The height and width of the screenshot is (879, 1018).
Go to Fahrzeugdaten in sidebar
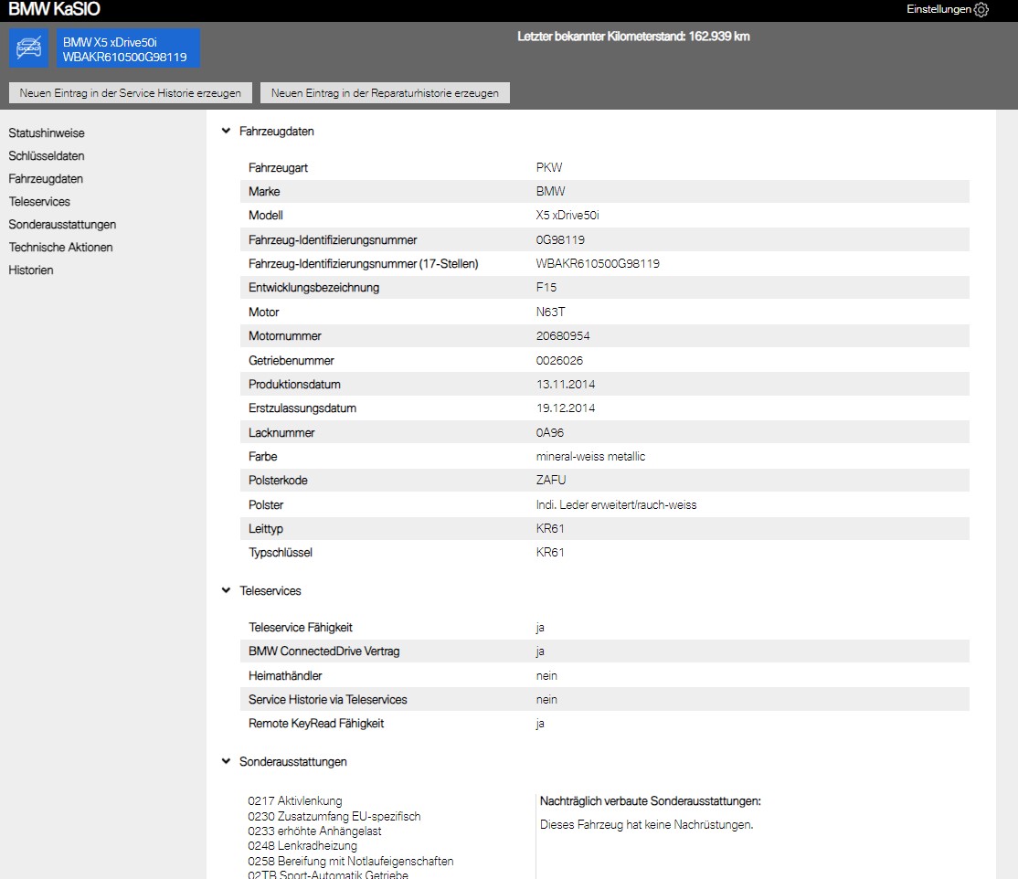point(46,178)
